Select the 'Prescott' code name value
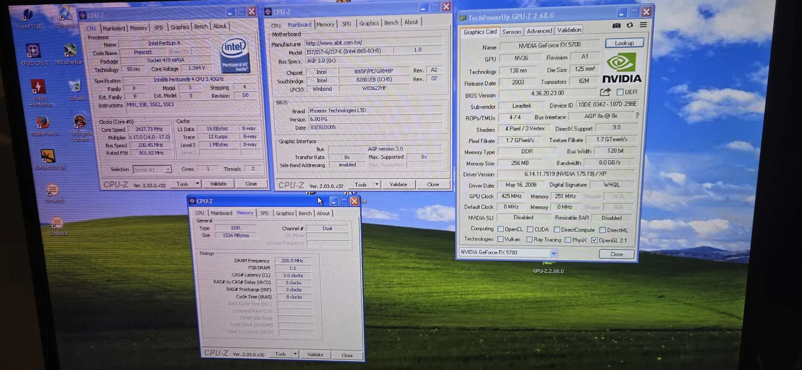The width and height of the screenshot is (802, 370). coord(143,52)
